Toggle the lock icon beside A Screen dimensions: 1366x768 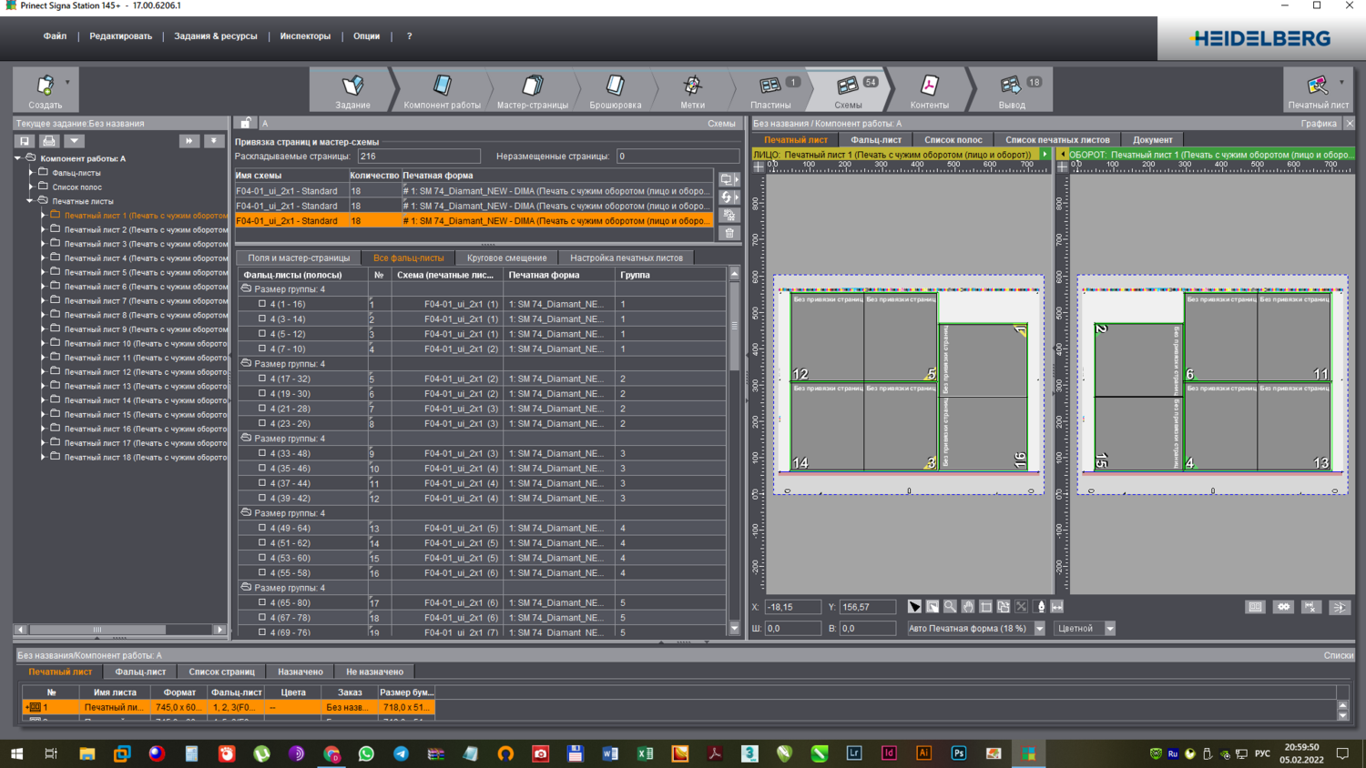(x=246, y=123)
